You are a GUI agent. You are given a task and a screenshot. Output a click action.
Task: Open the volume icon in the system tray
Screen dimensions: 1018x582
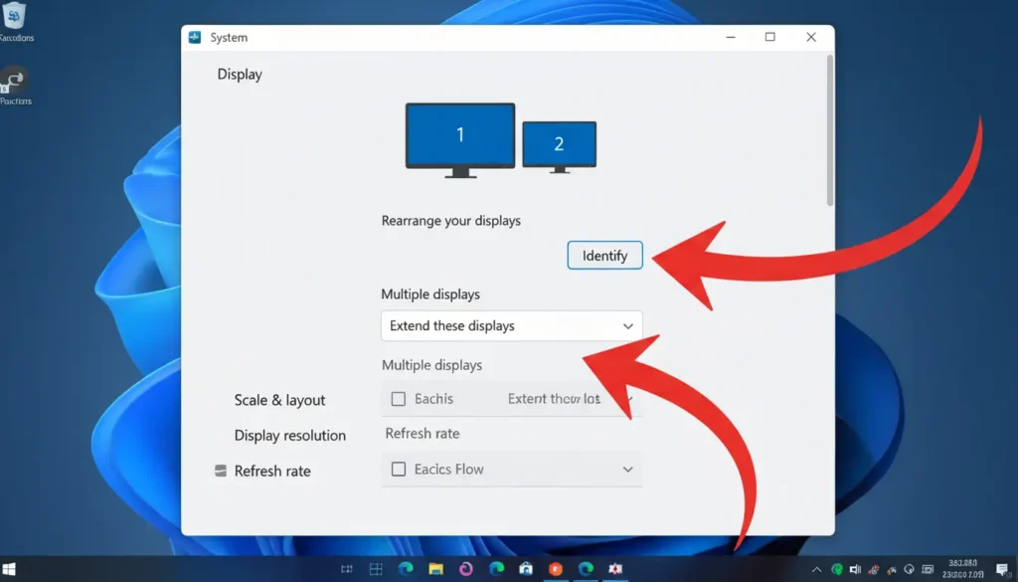pos(855,570)
